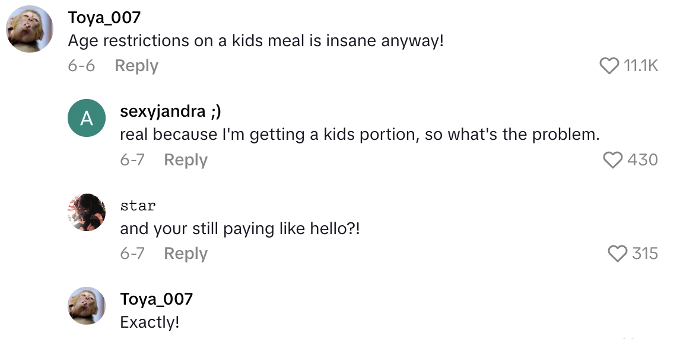Click the 6-6 date on top comment
The height and width of the screenshot is (339, 680).
tap(81, 66)
